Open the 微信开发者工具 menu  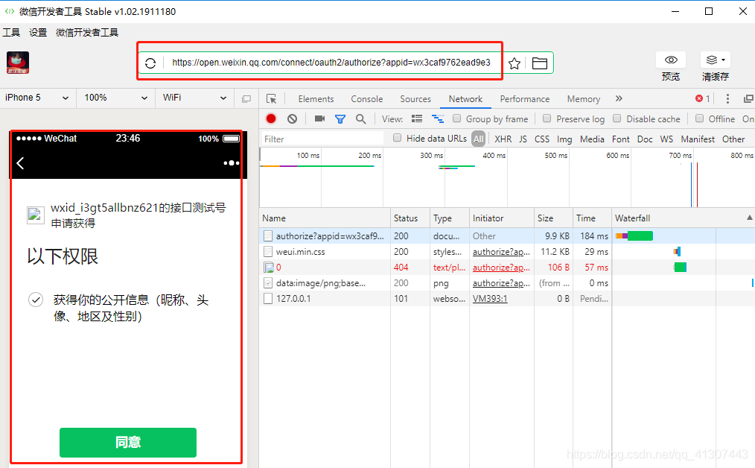coord(87,32)
